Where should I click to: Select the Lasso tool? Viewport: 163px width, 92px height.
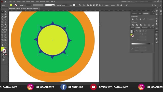point(5,14)
